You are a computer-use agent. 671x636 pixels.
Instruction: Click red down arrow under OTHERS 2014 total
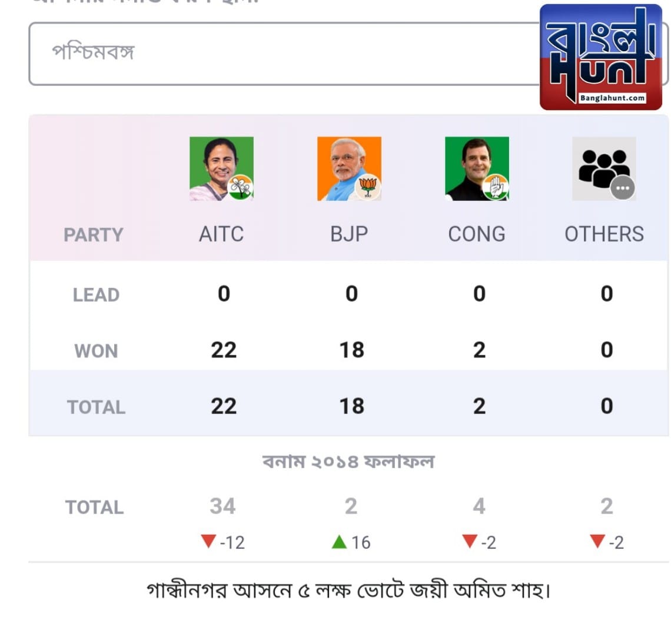pos(597,541)
